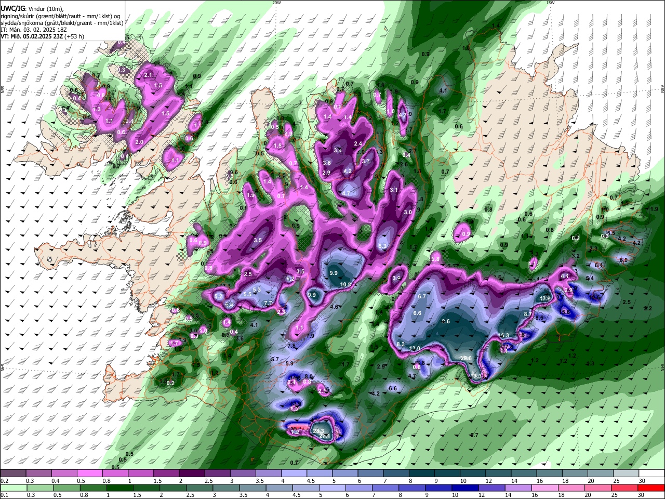Viewport: 665px width, 499px height.
Task: Click the 'IT: Mán. 03. 02. 2025 18Z' line
Action: click(33, 30)
